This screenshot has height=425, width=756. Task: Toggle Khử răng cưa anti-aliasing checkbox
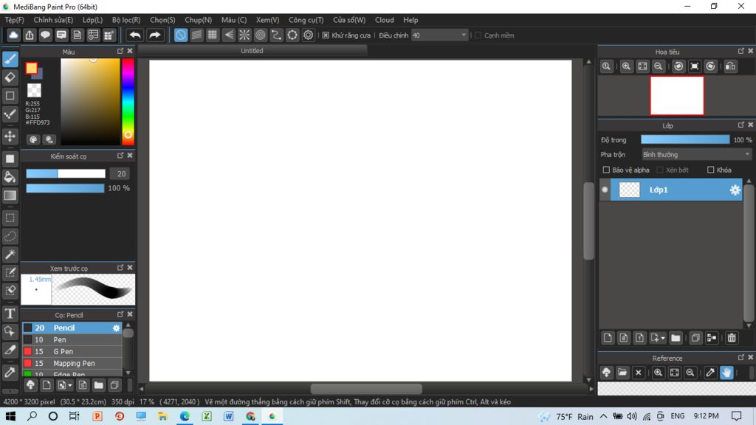coord(326,35)
